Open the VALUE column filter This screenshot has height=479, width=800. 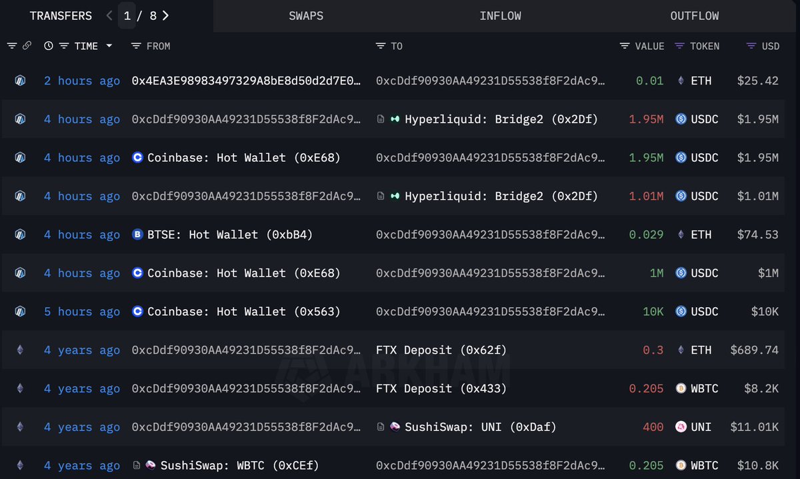pos(625,46)
